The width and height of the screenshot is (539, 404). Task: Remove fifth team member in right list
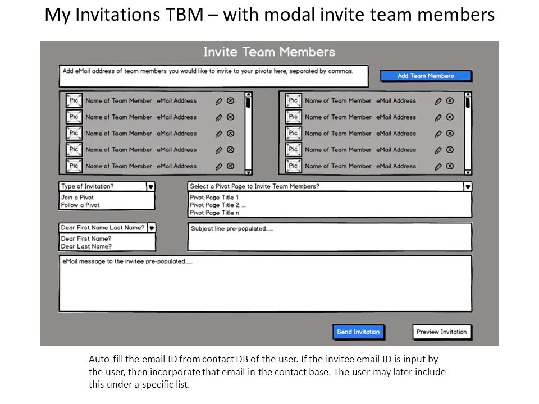(x=450, y=166)
